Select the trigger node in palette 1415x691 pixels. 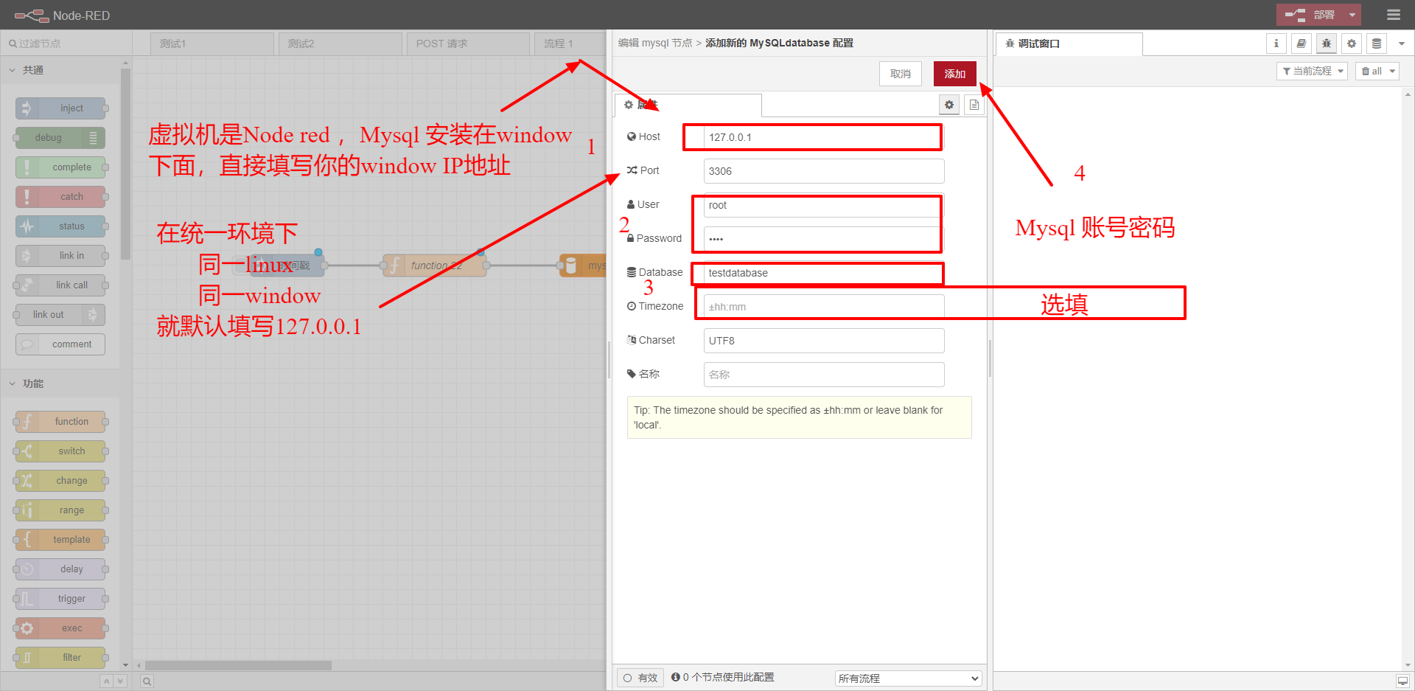pyautogui.click(x=60, y=599)
